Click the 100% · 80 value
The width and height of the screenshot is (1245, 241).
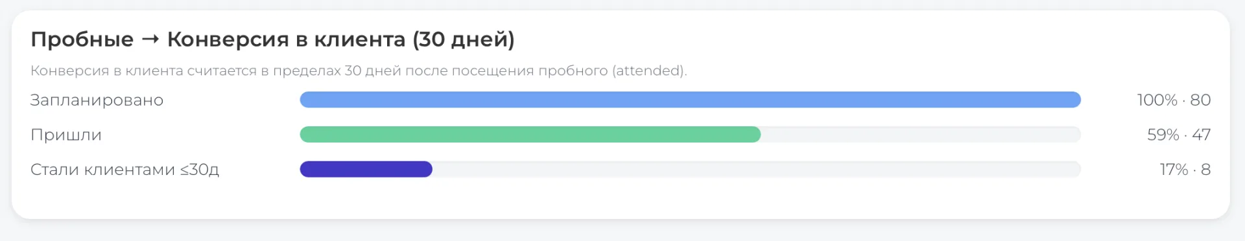pos(1174,100)
